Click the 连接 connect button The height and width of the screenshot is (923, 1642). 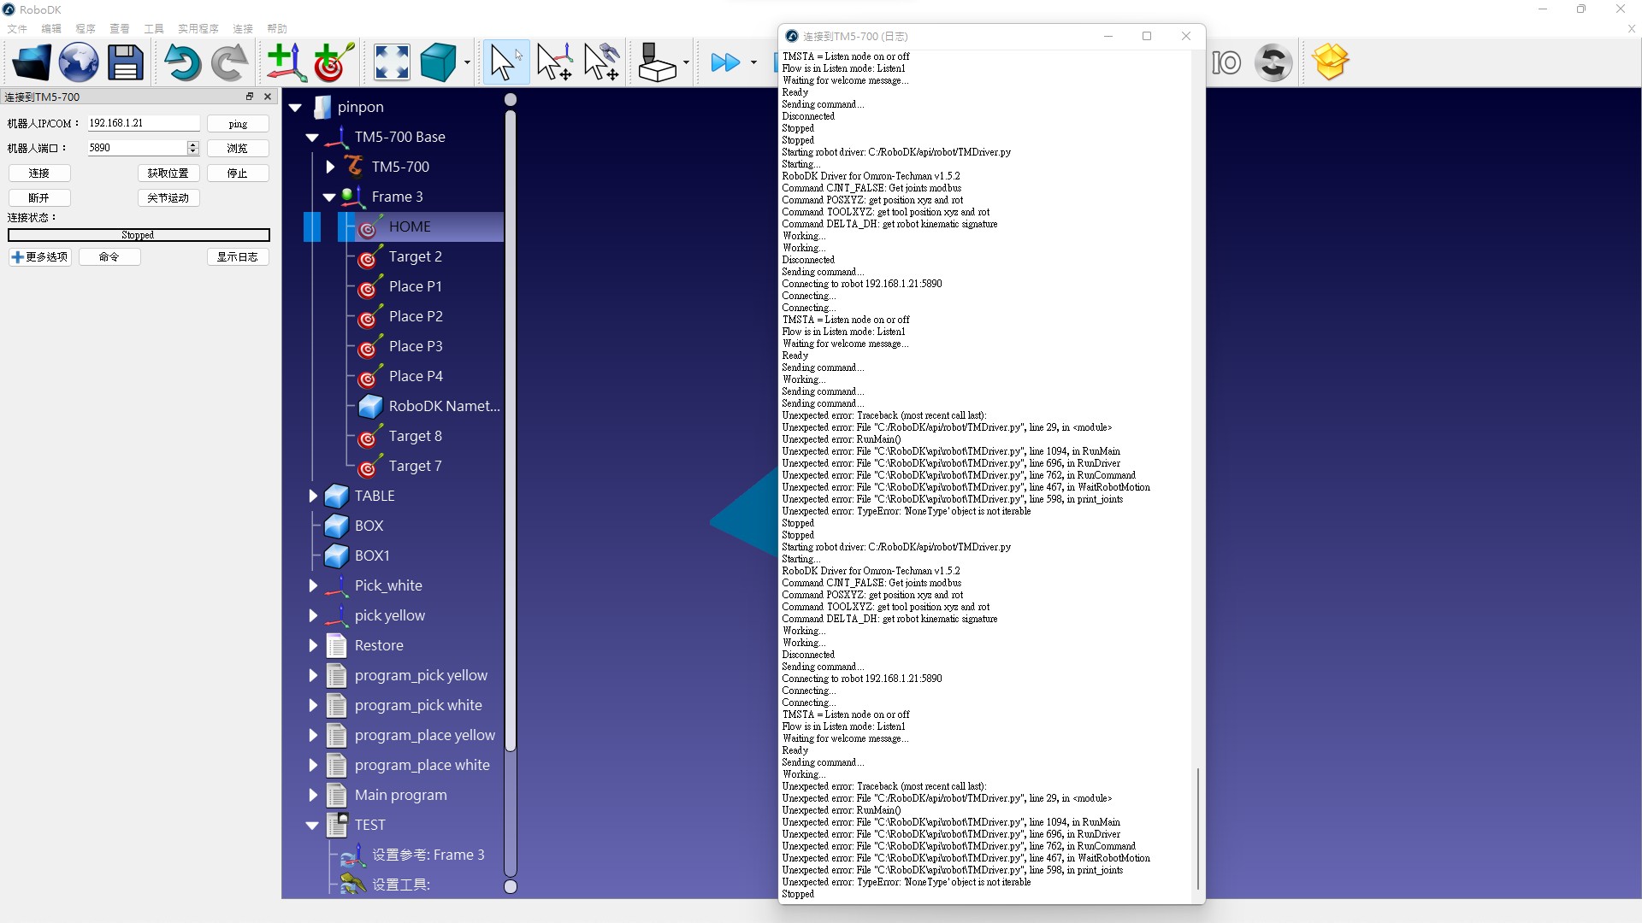pyautogui.click(x=39, y=173)
